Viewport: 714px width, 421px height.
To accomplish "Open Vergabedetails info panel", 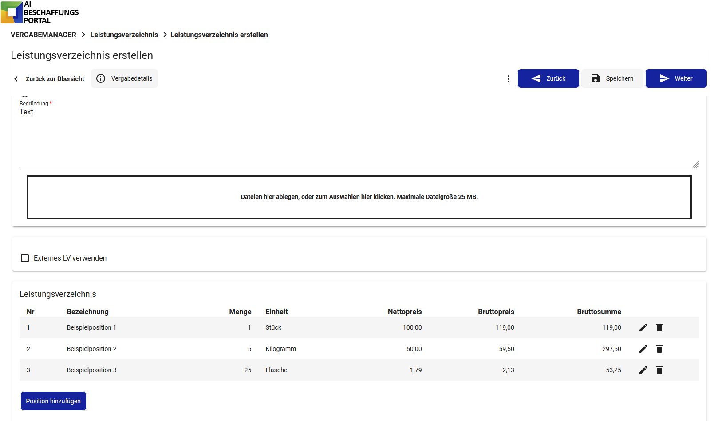I will coord(124,78).
